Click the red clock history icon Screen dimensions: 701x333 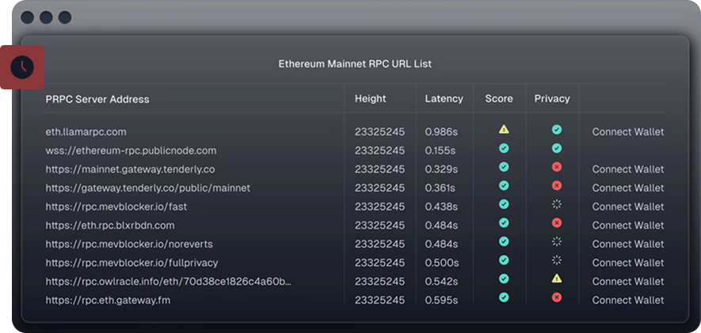tap(22, 67)
